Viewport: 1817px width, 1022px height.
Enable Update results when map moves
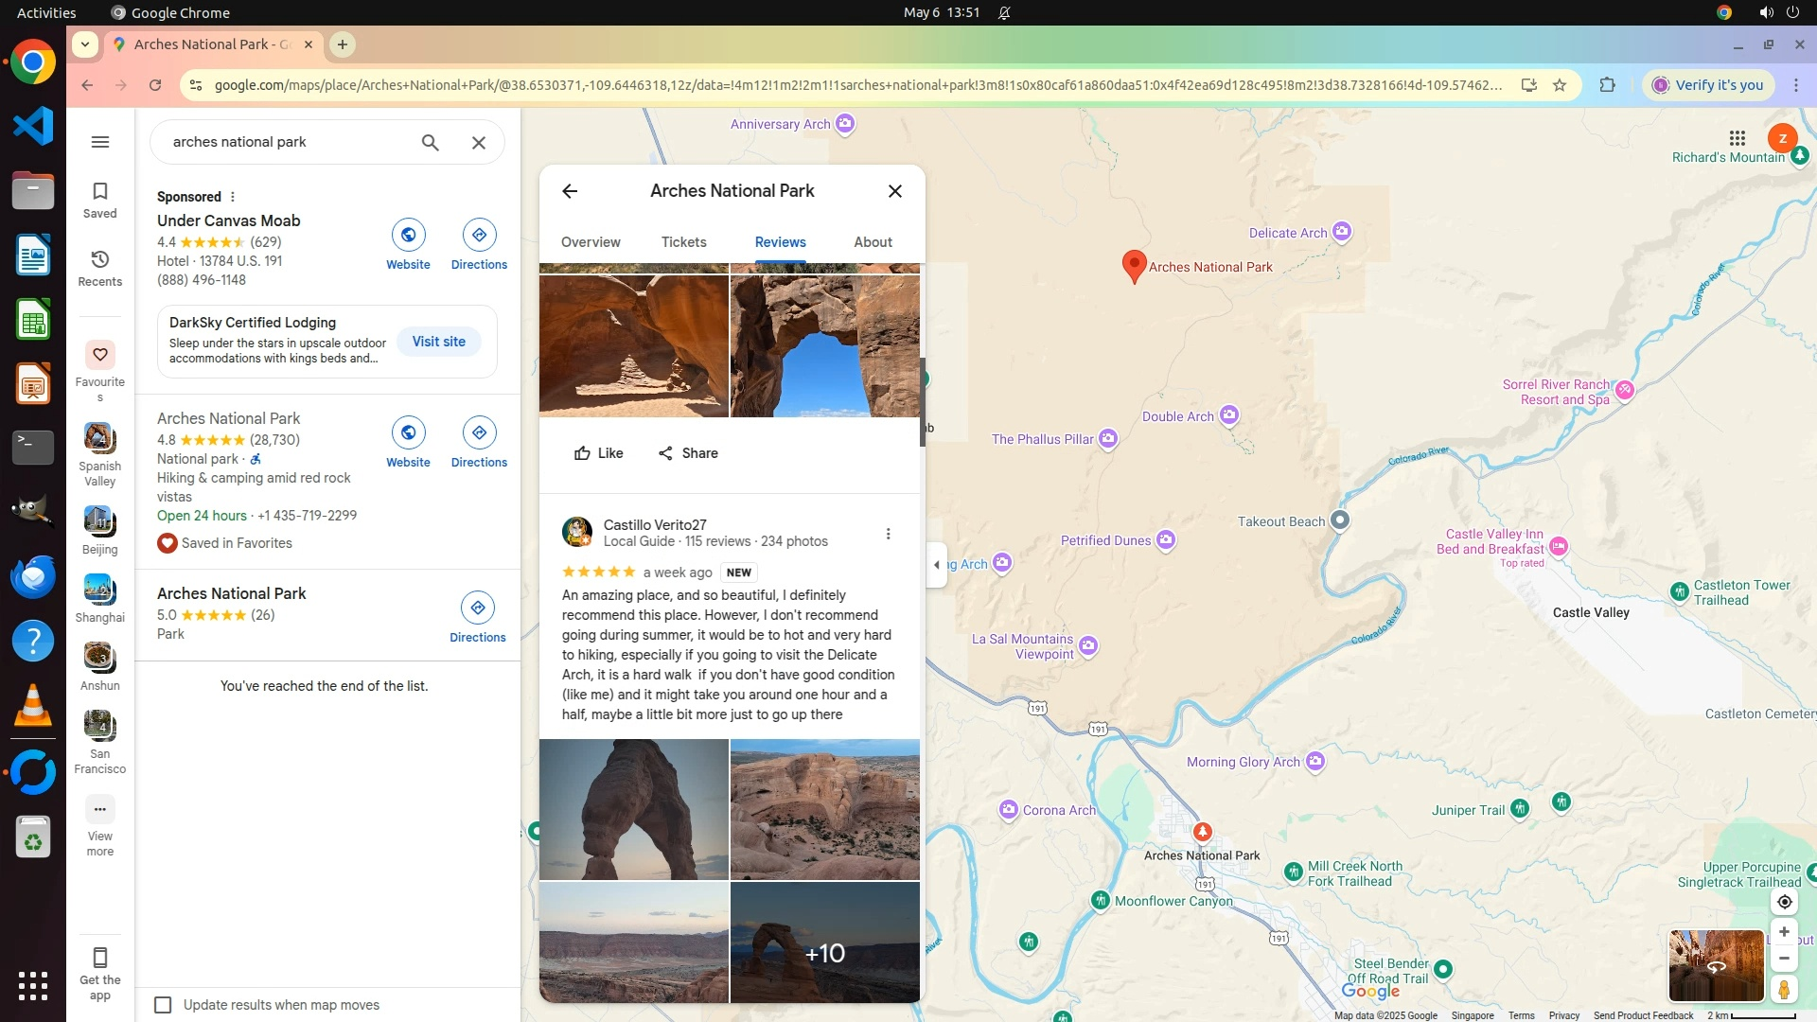point(163,1005)
